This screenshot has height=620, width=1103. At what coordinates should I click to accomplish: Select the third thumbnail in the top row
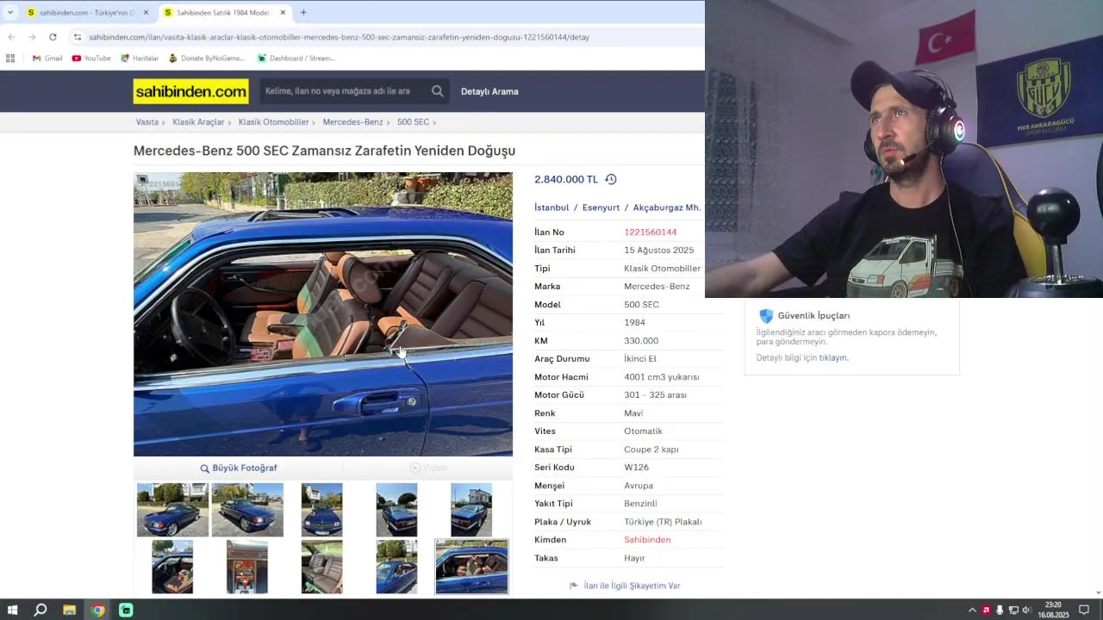tap(321, 510)
